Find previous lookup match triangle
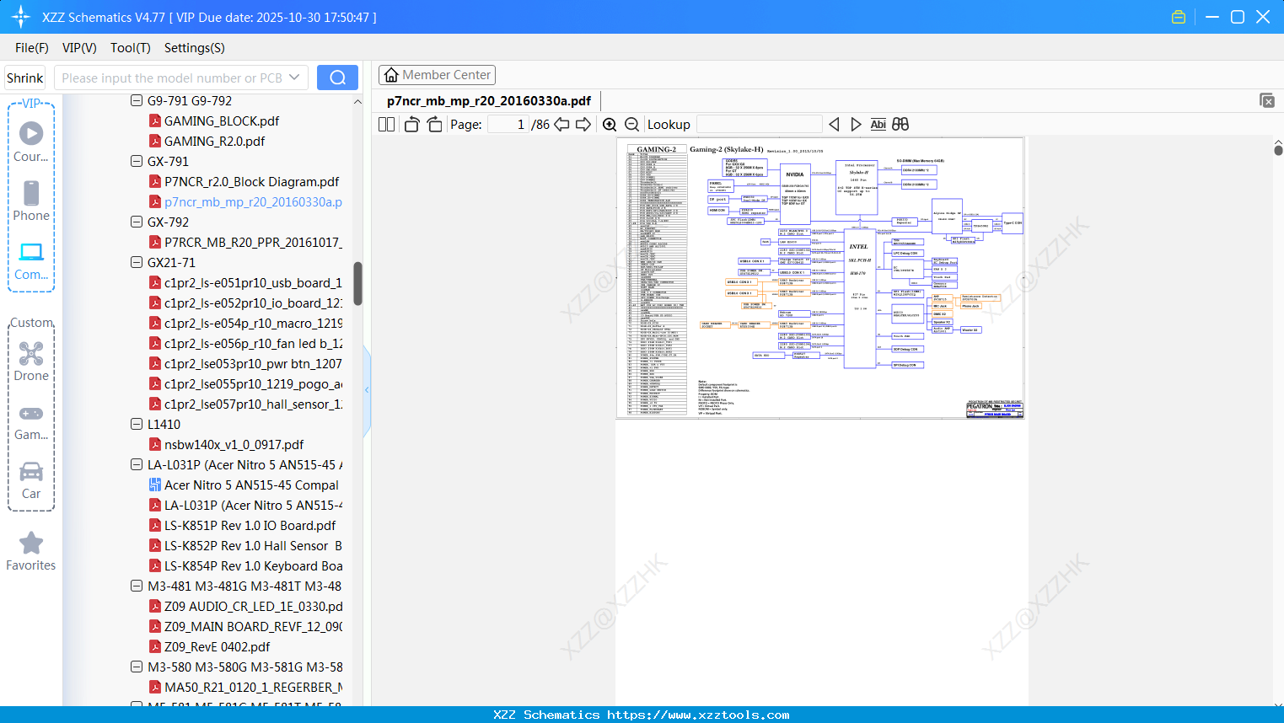This screenshot has width=1284, height=723. coord(834,125)
